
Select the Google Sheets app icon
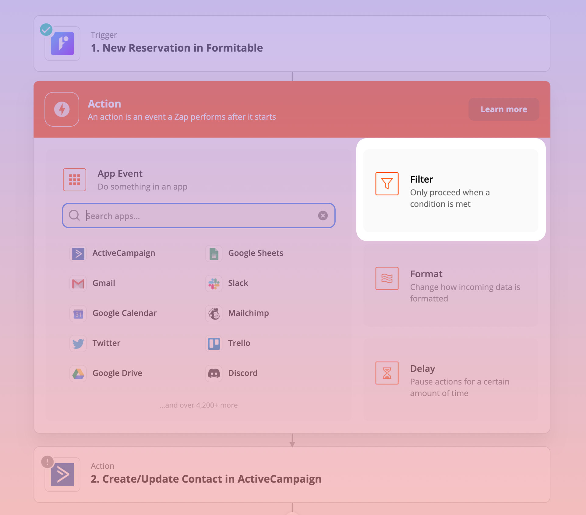point(214,254)
